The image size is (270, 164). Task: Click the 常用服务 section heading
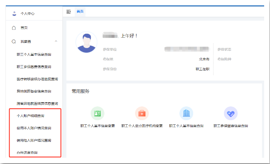pos(81,91)
